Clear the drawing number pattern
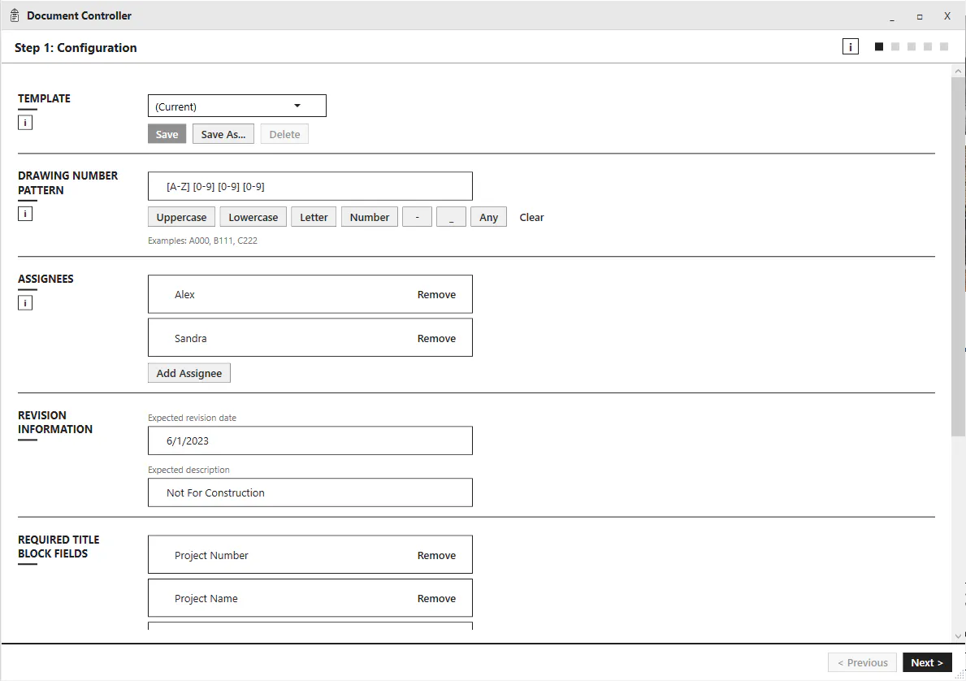The image size is (966, 681). [531, 217]
